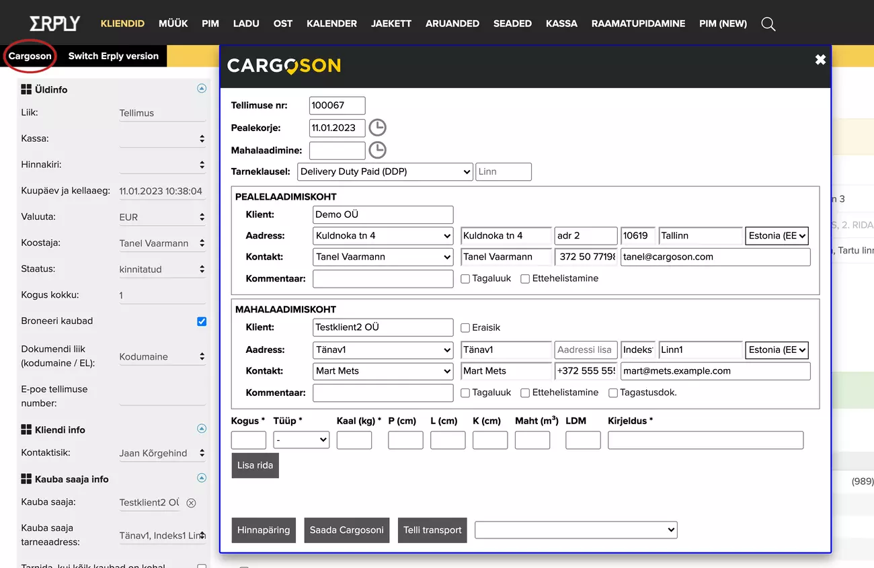Click the Tellimuse nr field

pos(337,106)
